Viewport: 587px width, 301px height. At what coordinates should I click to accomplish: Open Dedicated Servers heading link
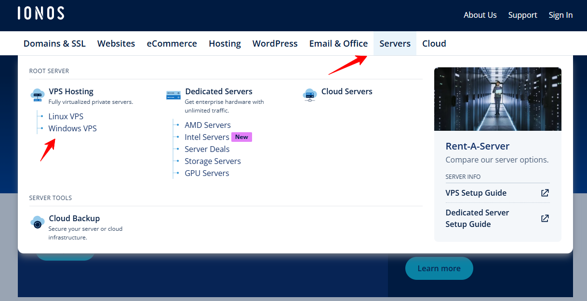pyautogui.click(x=219, y=91)
